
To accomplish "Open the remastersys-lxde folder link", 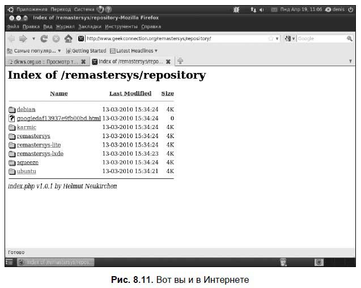I will [x=40, y=153].
